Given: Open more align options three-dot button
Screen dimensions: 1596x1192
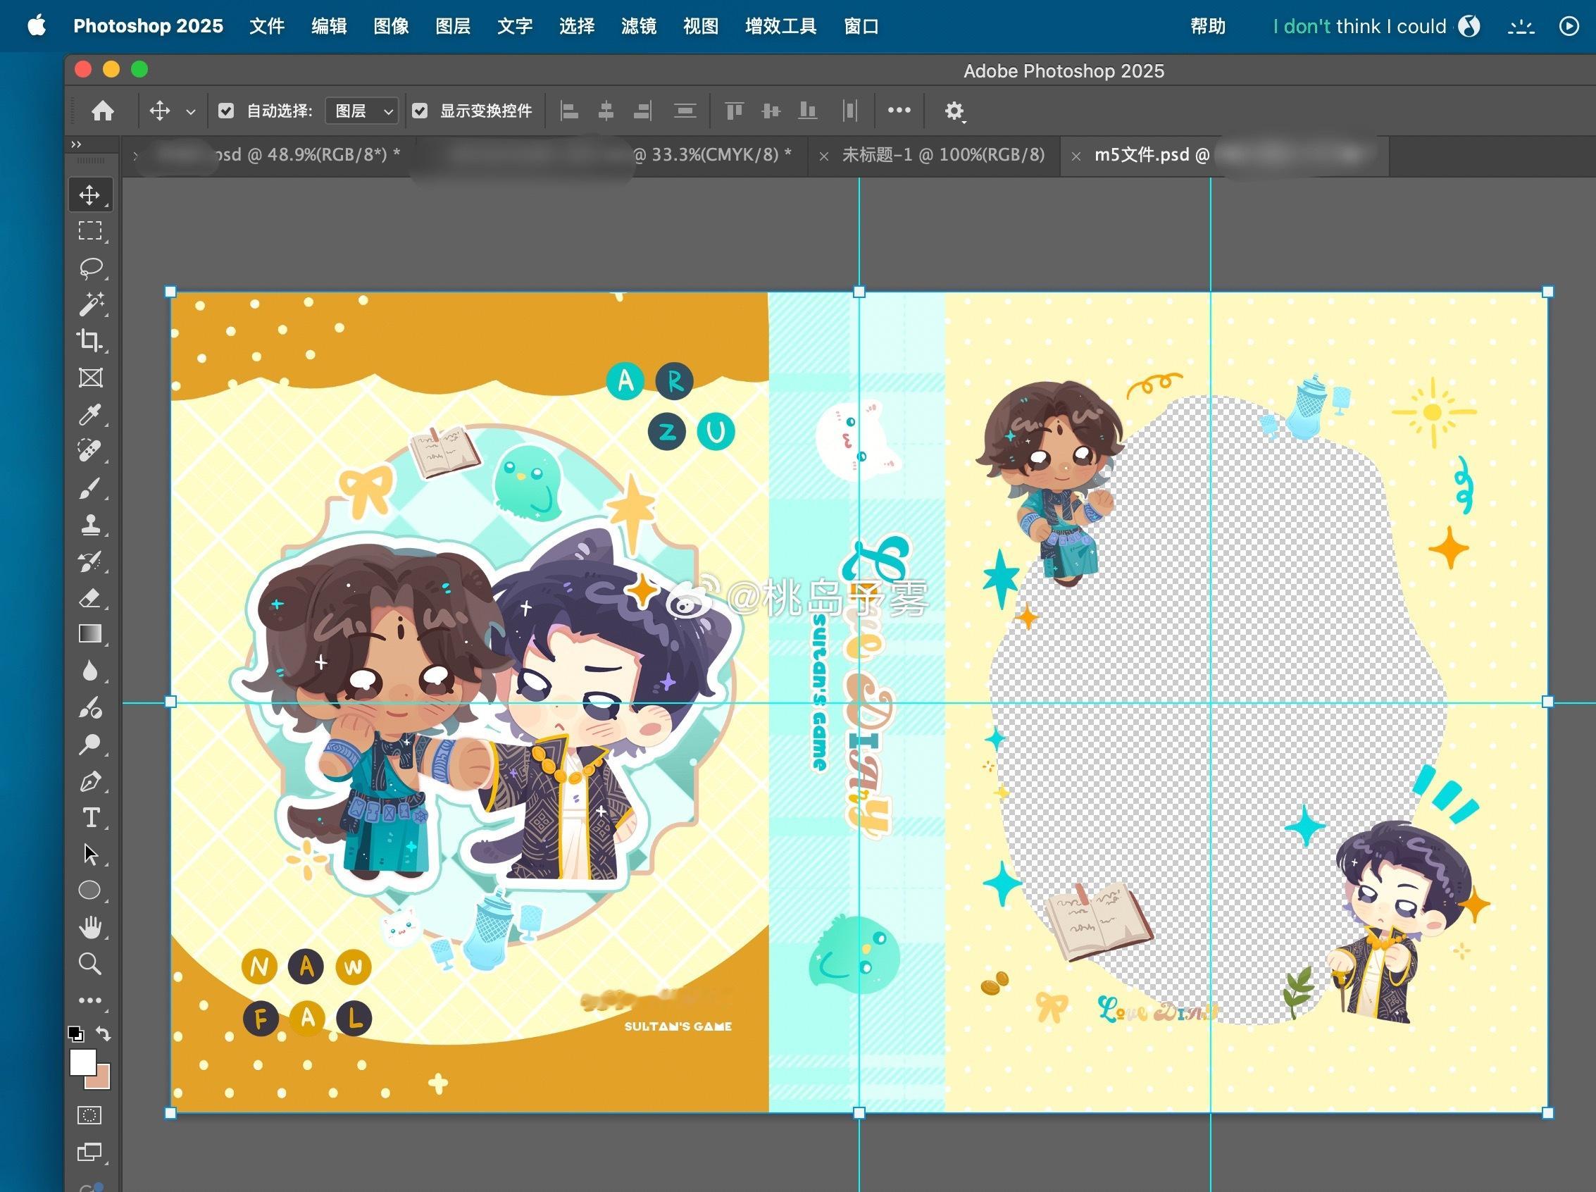Looking at the screenshot, I should tap(899, 111).
